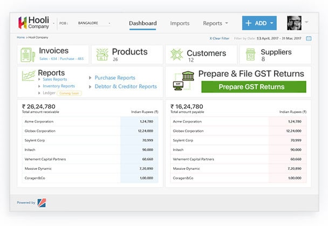Open the Purchase Reports link

pos(115,78)
